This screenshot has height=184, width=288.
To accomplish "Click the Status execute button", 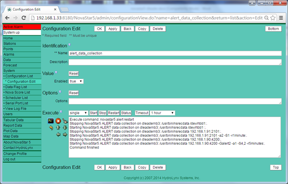I will (x=126, y=113).
